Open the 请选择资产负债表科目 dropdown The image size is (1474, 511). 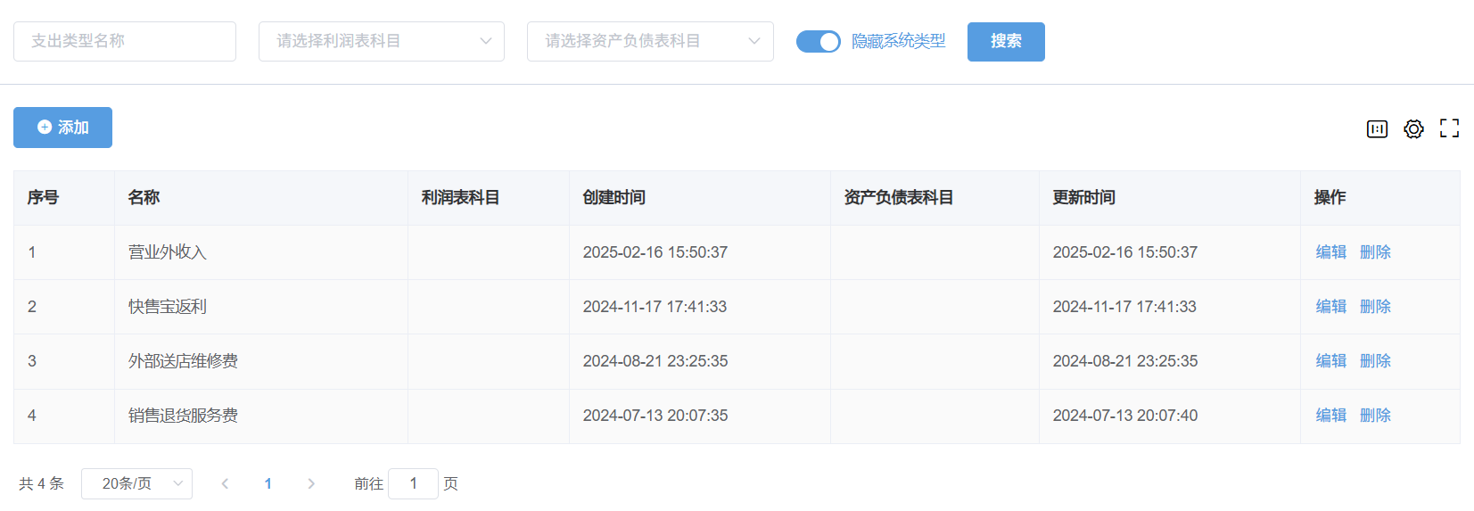(649, 42)
